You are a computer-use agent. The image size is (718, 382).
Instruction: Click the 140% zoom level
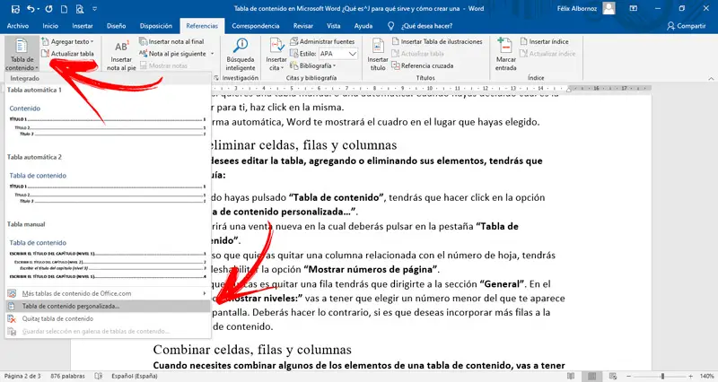point(707,376)
